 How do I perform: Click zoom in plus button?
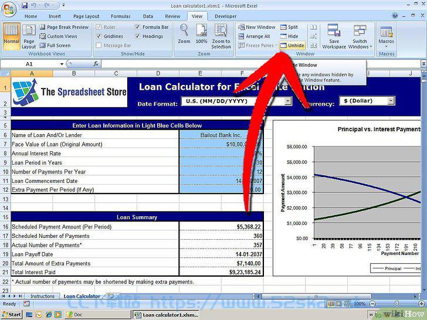point(422,304)
